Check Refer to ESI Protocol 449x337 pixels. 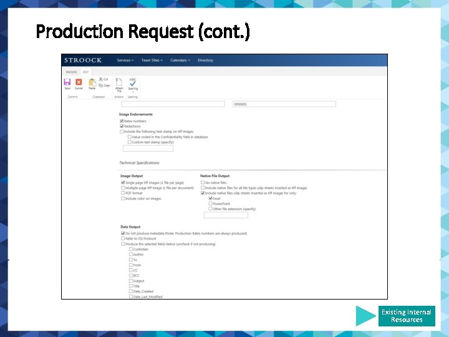point(123,238)
